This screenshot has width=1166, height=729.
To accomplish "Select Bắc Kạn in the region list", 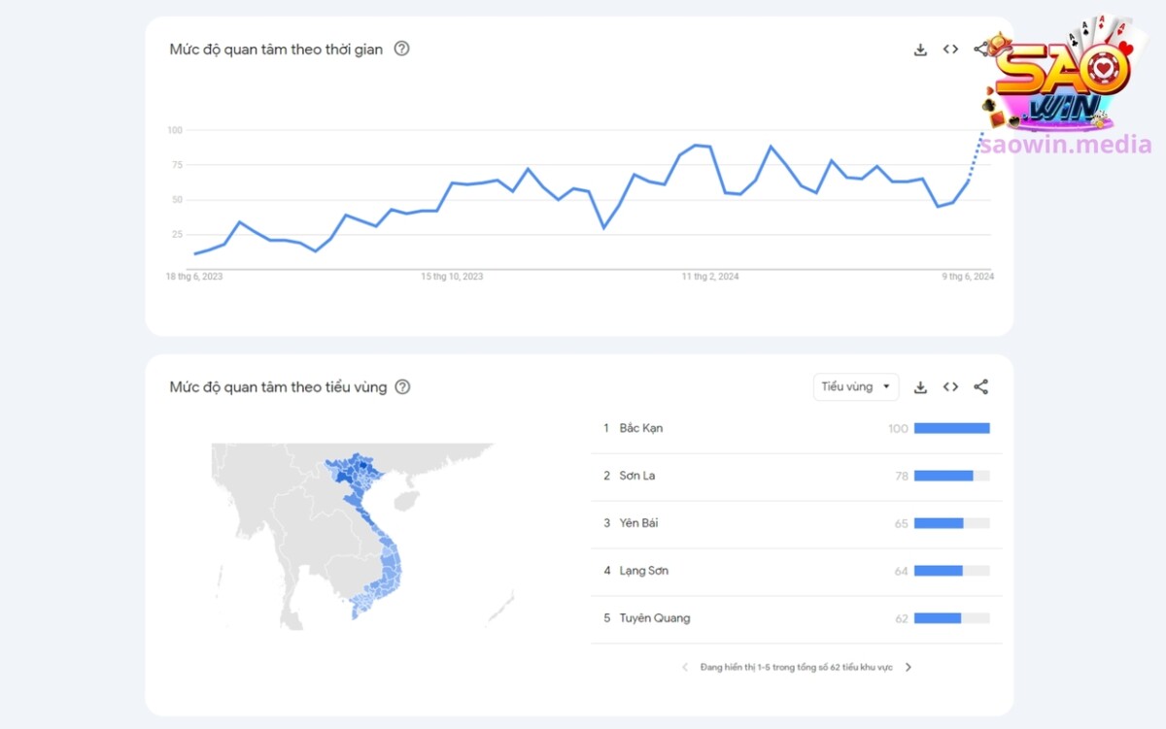I will [640, 428].
